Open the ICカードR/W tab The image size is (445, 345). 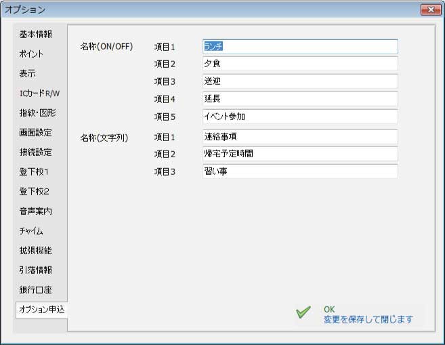40,93
